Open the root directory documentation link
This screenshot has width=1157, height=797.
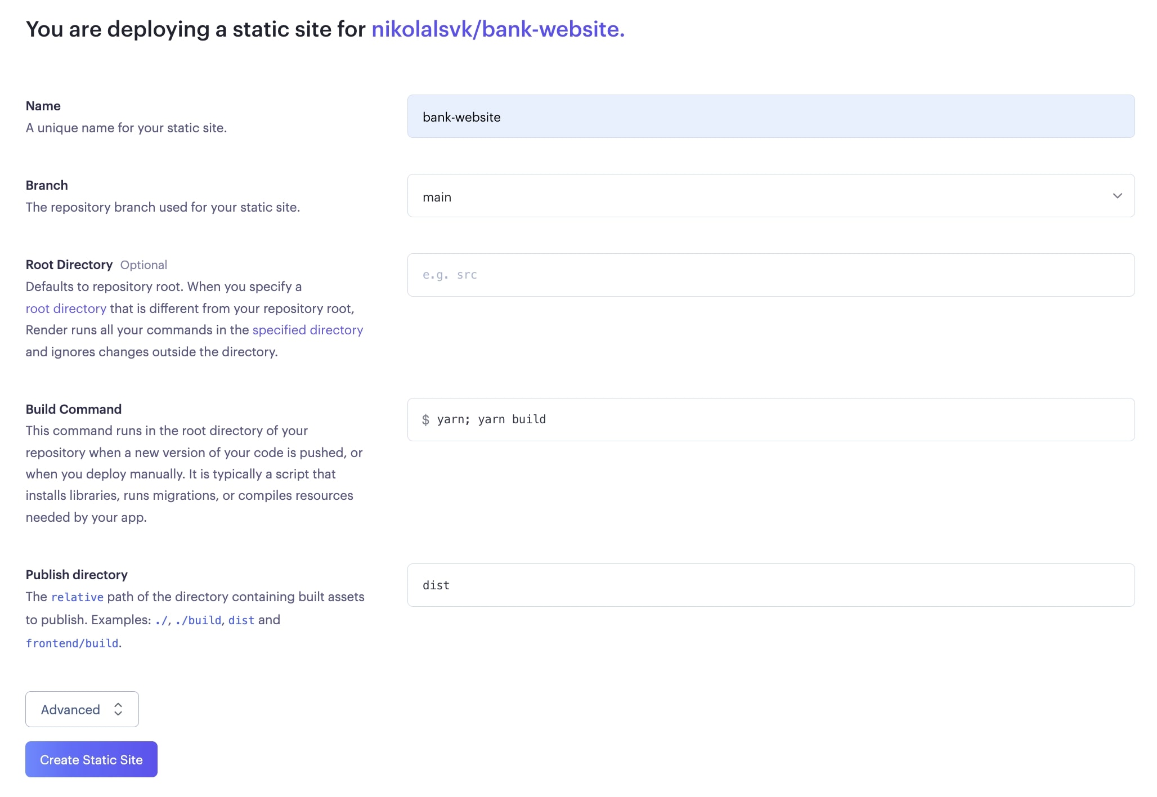coord(66,308)
